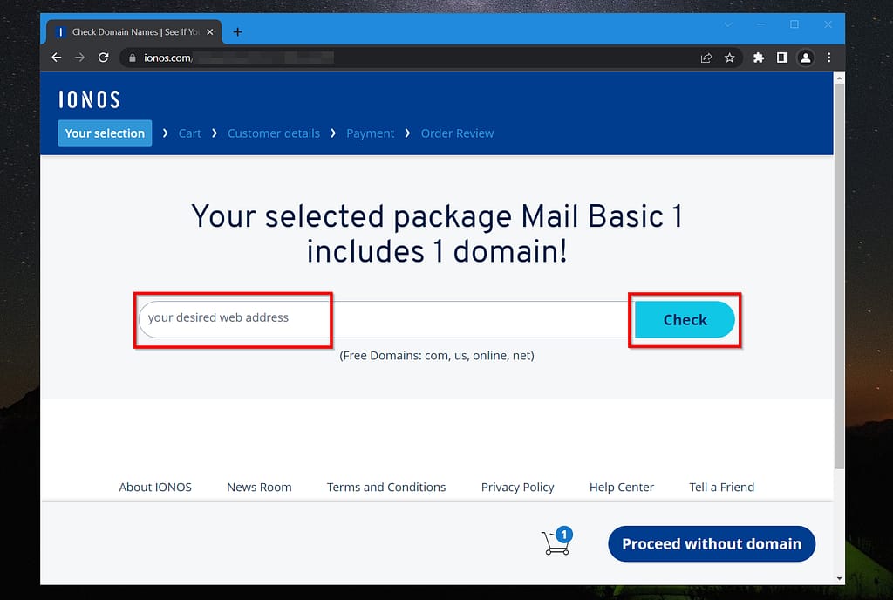Go to the Customer details step
This screenshot has height=600, width=893.
click(273, 133)
